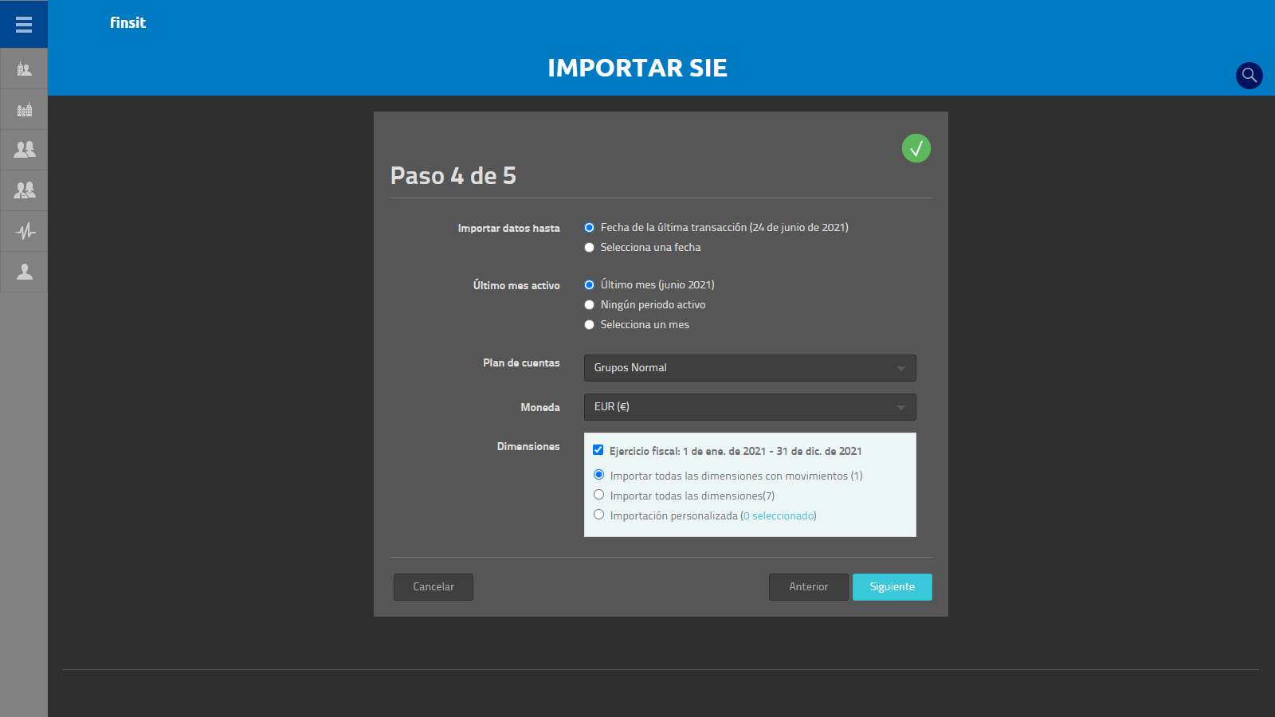This screenshot has height=717, width=1275.
Task: Choose 'Ningún periodo activo' radio
Action: coord(590,305)
